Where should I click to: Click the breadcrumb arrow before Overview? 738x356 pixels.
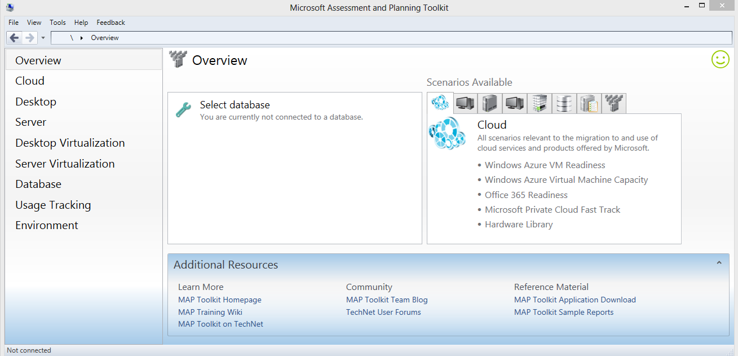(x=81, y=38)
